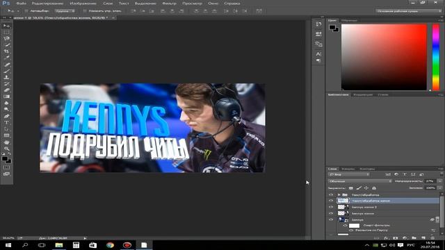Add layer style with fx icon
Viewport: 445px width, 250px height.
click(x=386, y=238)
